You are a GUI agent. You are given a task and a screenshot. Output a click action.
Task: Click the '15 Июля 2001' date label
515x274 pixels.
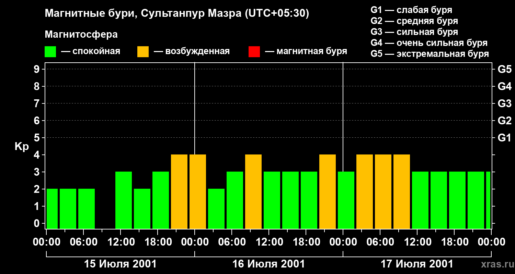(x=121, y=264)
